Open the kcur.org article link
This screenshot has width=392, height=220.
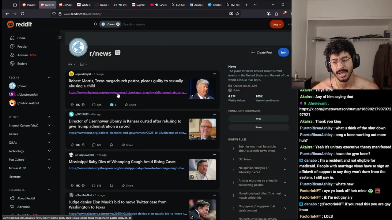pyautogui.click(x=127, y=133)
